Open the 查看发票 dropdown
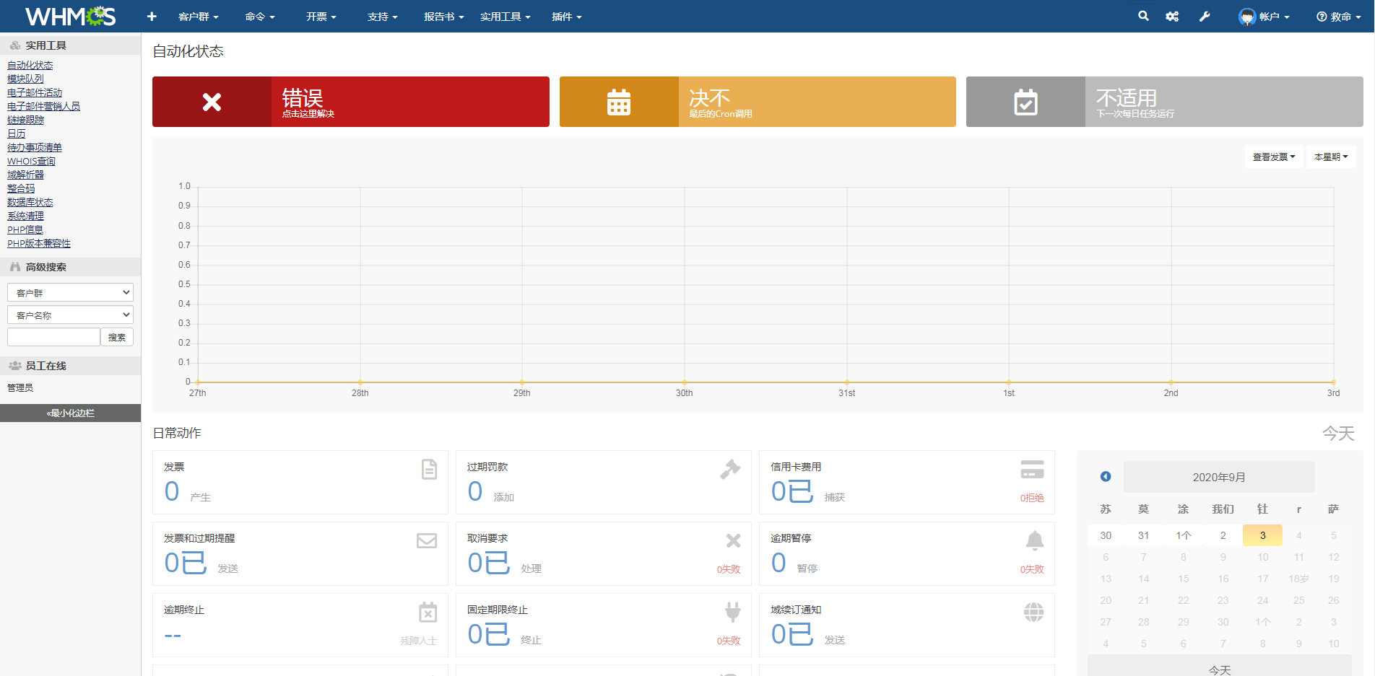The height and width of the screenshot is (676, 1375). tap(1273, 156)
